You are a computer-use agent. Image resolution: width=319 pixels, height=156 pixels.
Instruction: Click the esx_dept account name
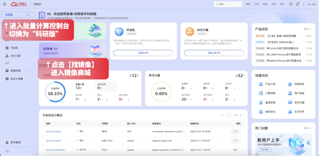pos(311,4)
